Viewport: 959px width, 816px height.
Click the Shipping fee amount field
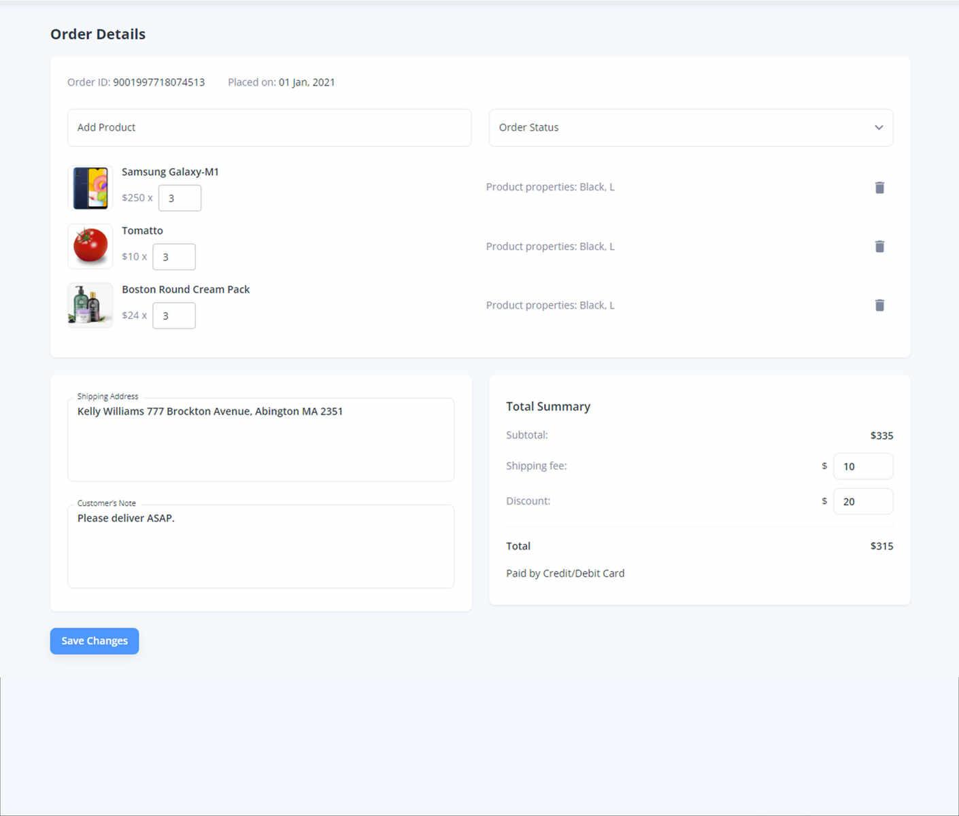click(862, 466)
